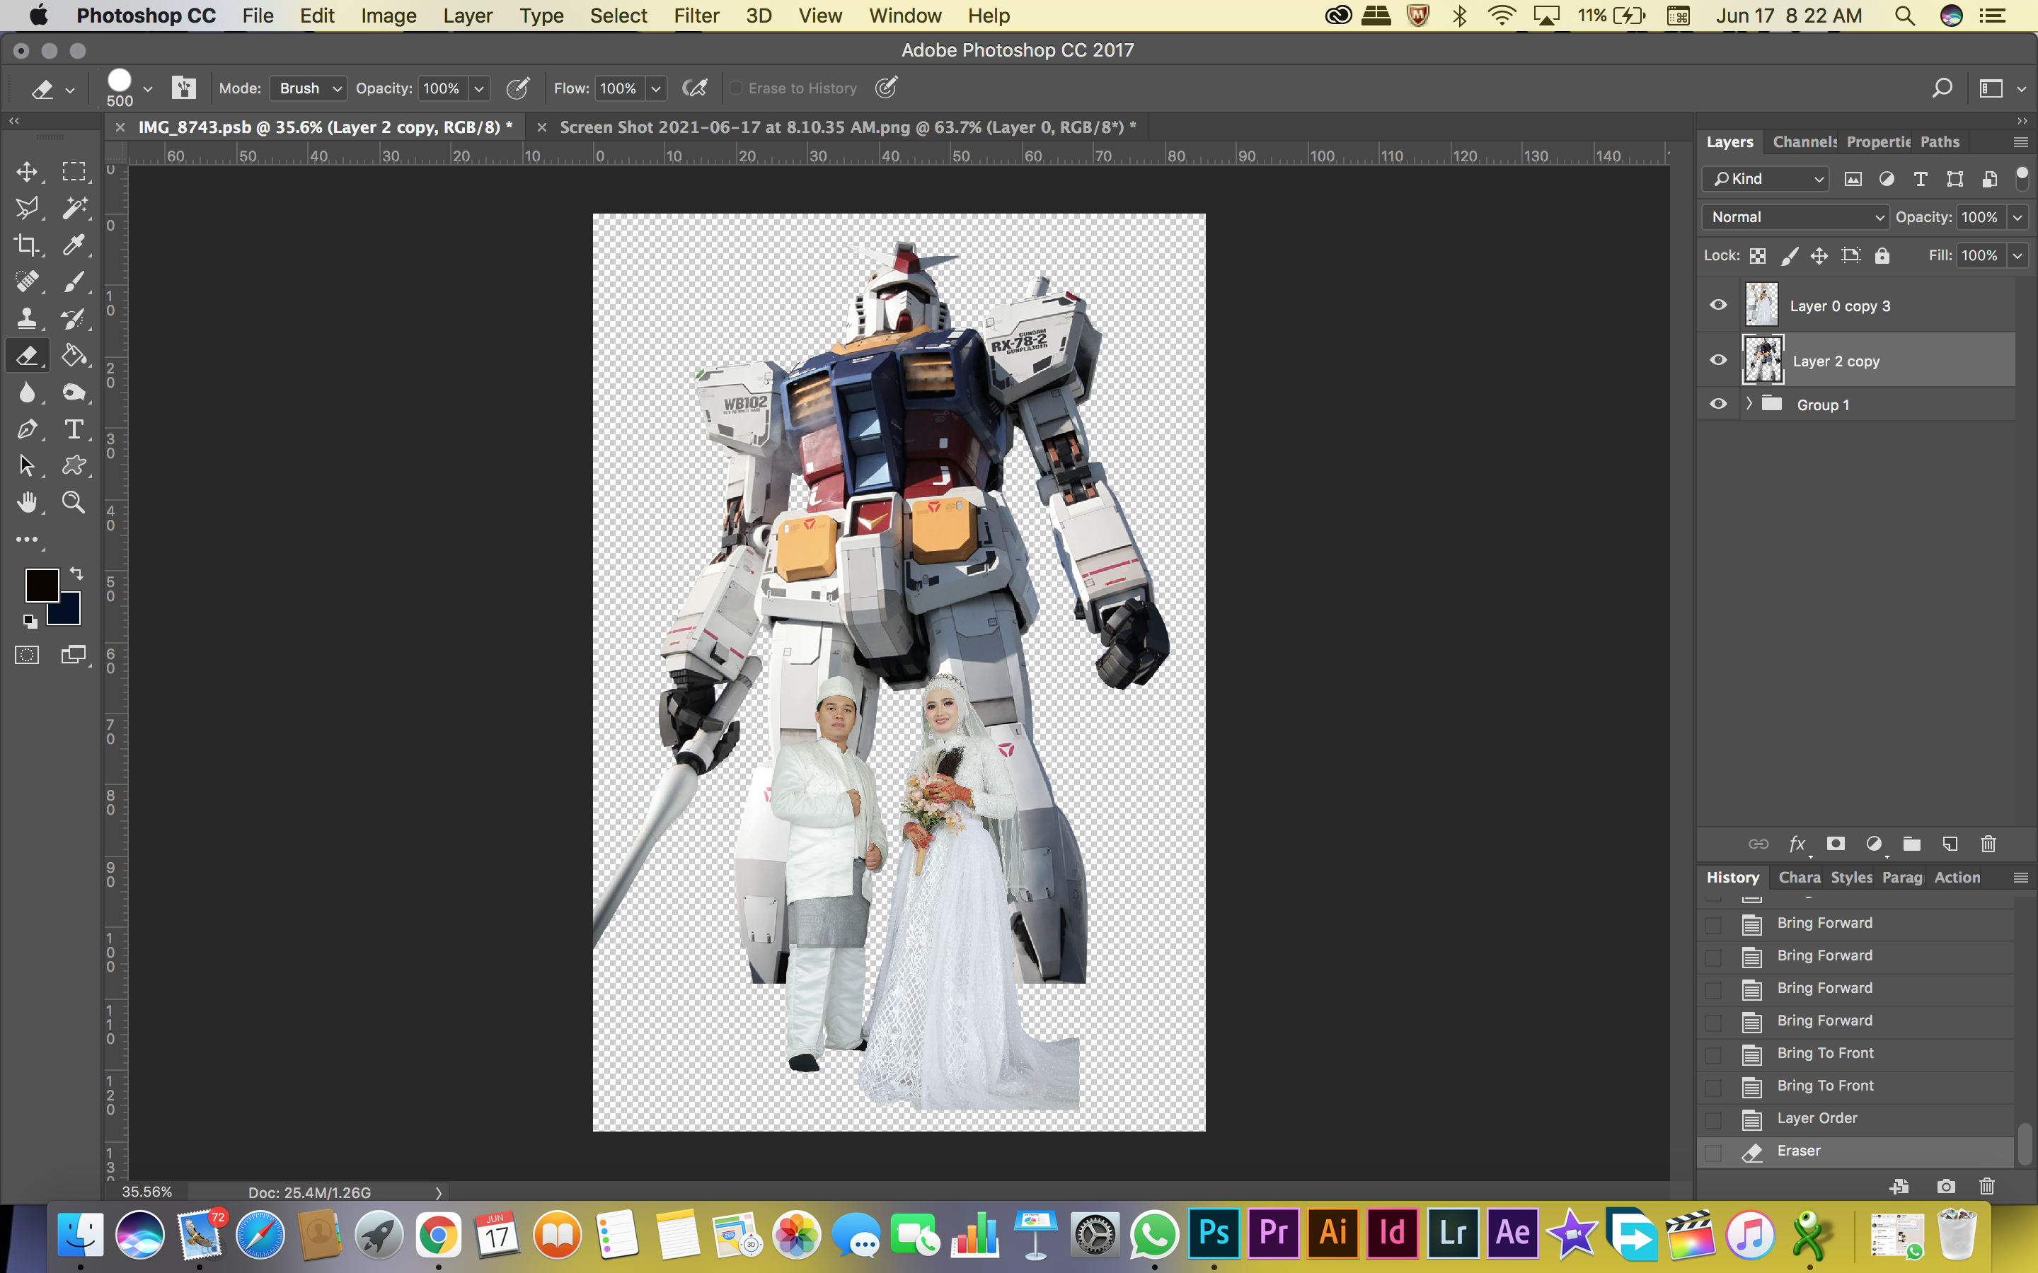This screenshot has height=1273, width=2038.
Task: Click the zoom percentage field 35.56%
Action: 146,1192
